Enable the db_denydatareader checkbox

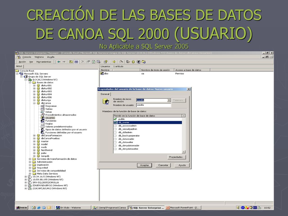point(115,146)
